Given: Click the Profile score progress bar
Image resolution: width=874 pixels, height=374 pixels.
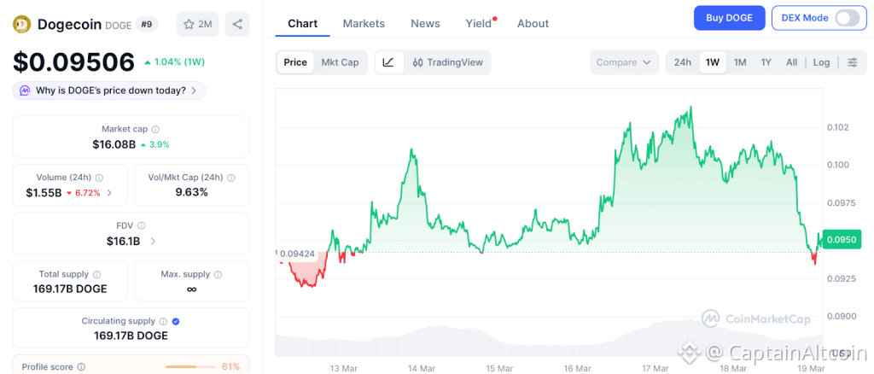Looking at the screenshot, I should pos(190,366).
